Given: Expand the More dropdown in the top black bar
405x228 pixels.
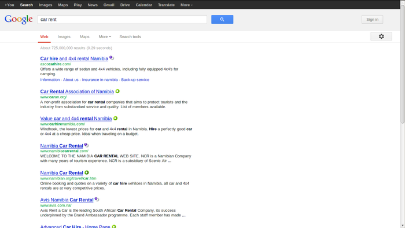Looking at the screenshot, I should tap(186, 5).
